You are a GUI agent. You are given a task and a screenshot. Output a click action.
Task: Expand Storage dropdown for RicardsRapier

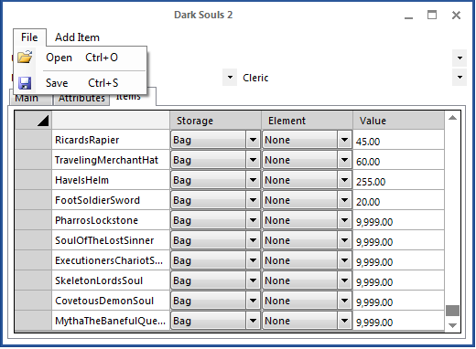[x=253, y=140]
